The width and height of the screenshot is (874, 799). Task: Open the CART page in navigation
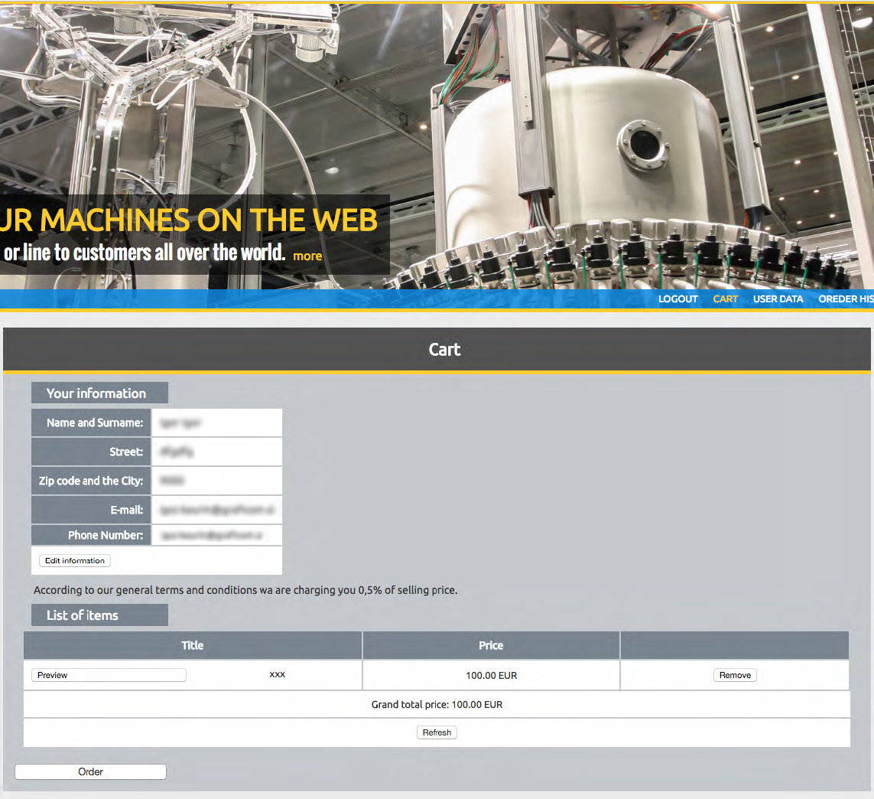(725, 299)
